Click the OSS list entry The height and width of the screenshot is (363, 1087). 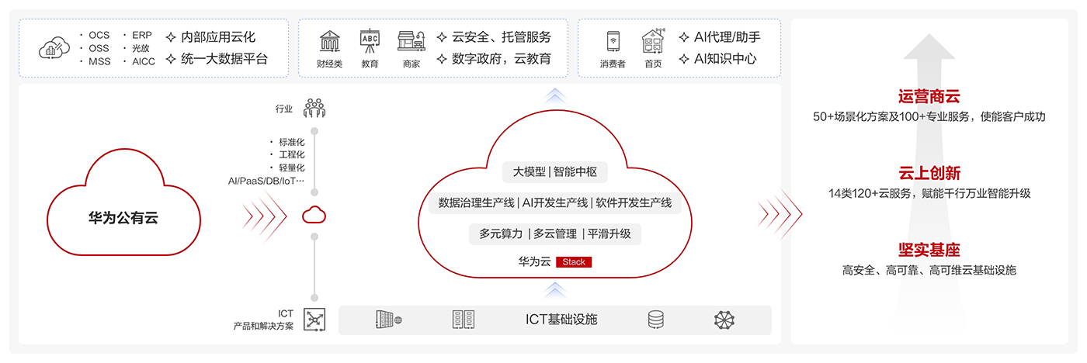click(x=99, y=48)
